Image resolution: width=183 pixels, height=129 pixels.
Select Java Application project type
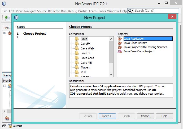point(148,39)
